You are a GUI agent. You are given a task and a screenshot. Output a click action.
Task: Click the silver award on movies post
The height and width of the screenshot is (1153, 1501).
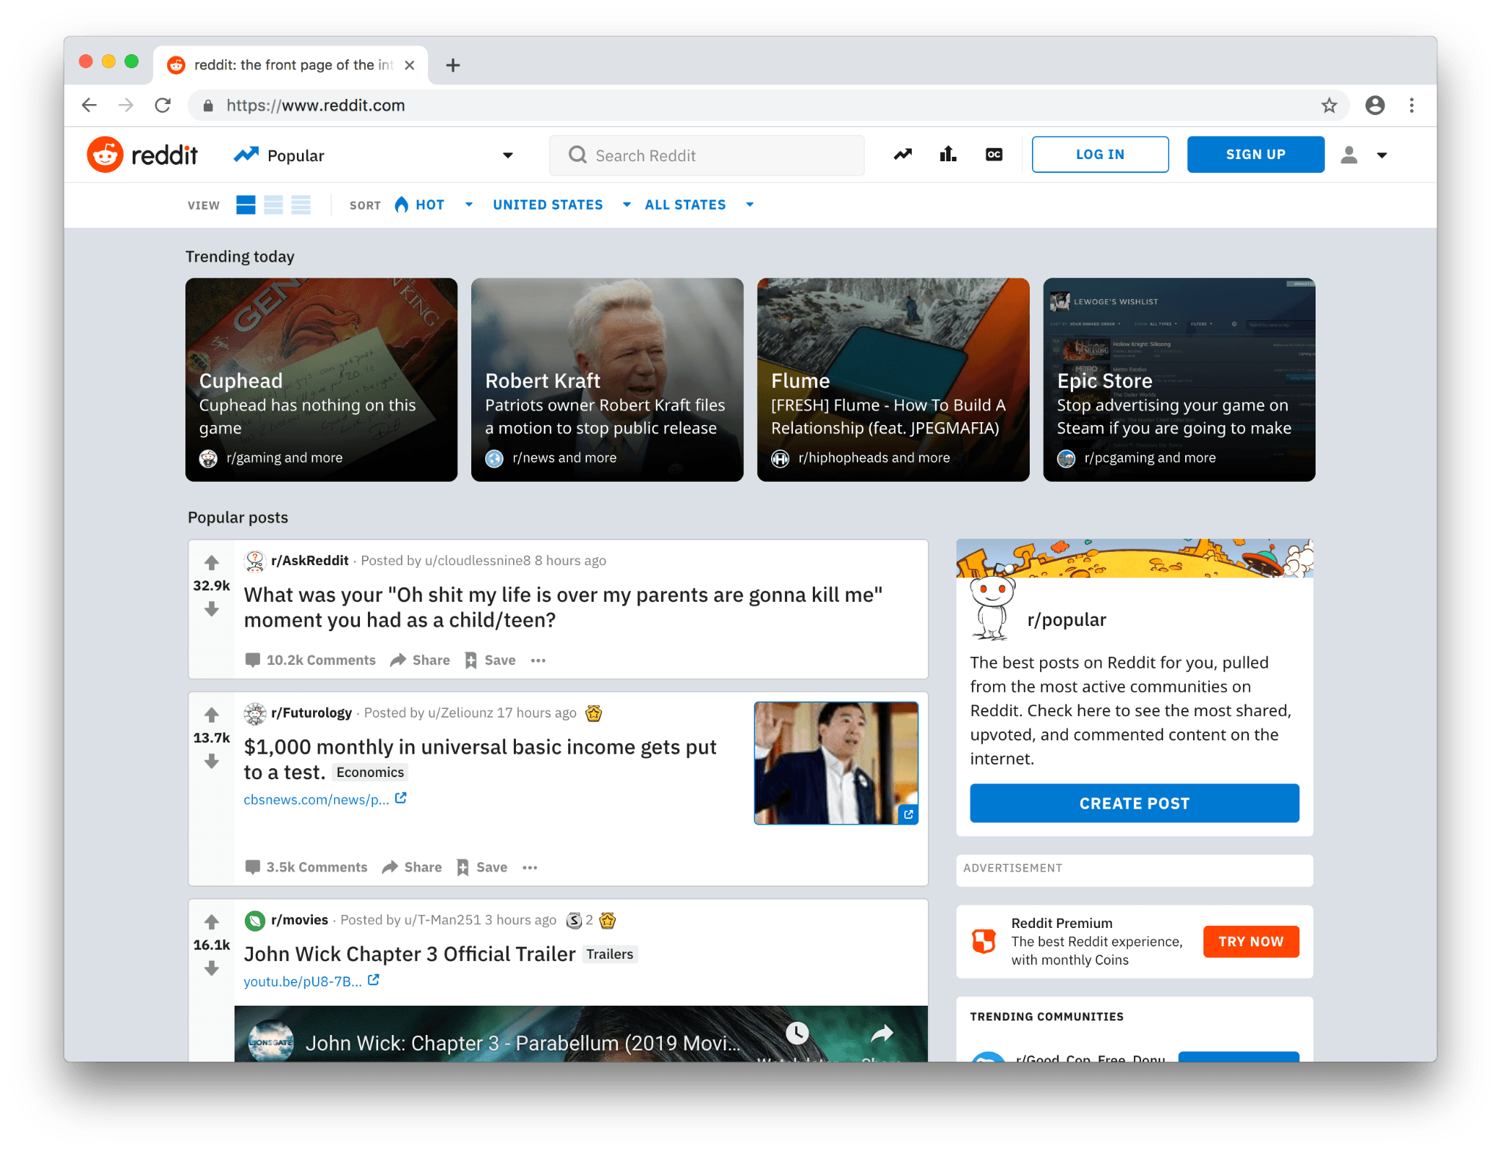575,921
